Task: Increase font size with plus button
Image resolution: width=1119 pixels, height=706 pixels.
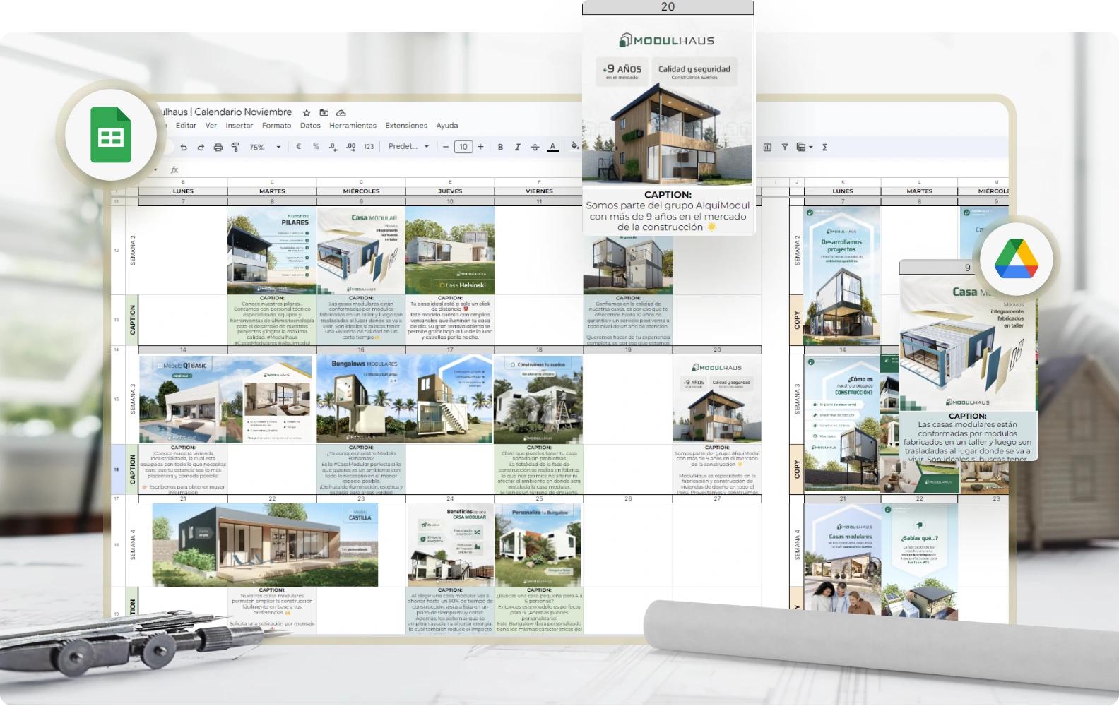Action: point(480,147)
